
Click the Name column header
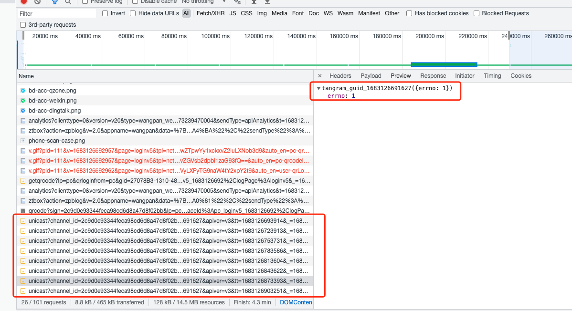coord(165,76)
